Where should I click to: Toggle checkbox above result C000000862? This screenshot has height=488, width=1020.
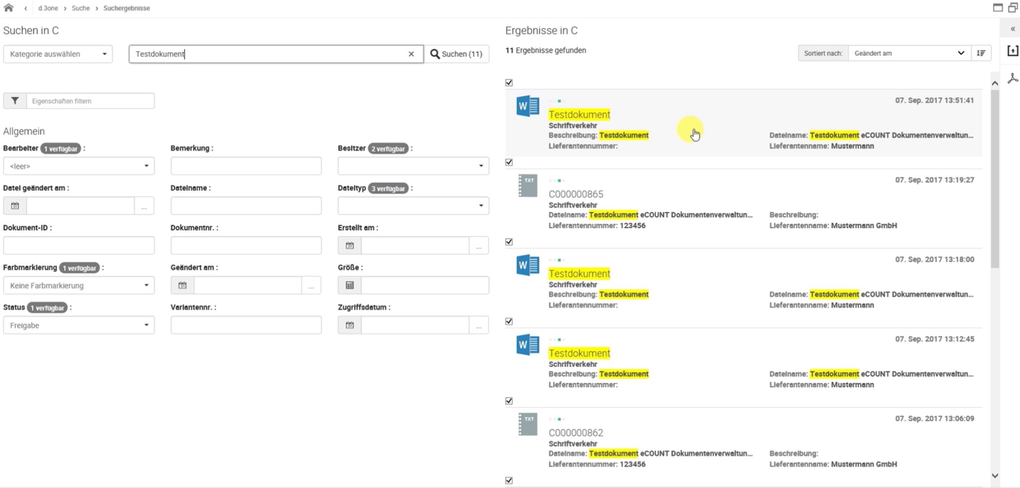(509, 401)
